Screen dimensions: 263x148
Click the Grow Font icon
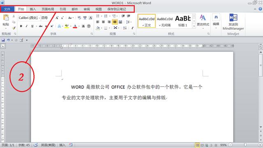57,18
